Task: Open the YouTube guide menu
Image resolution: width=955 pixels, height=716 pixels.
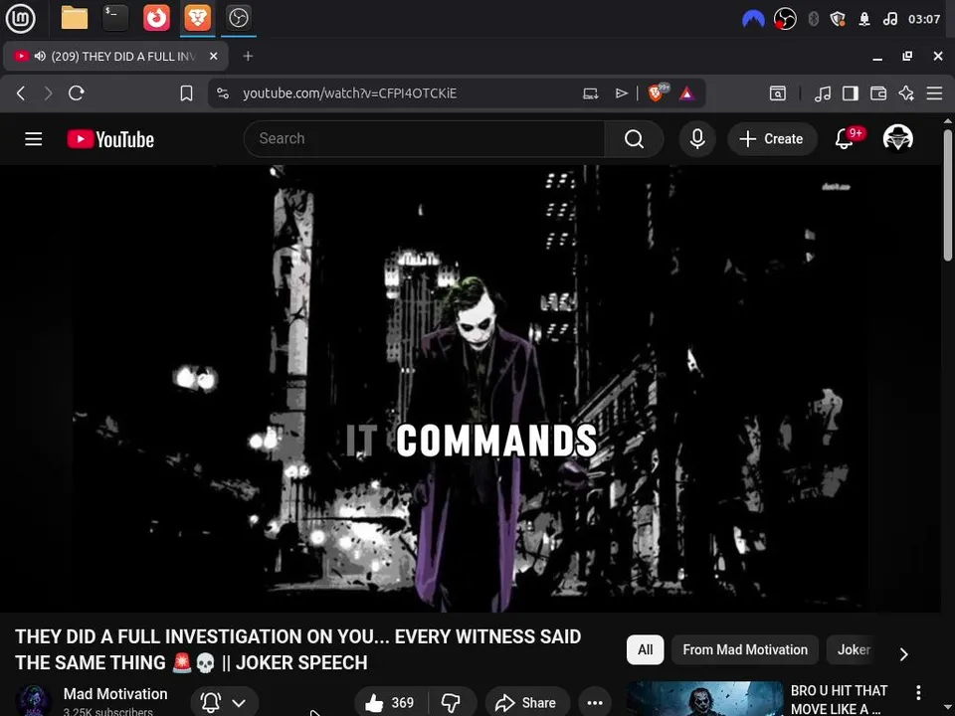Action: click(34, 139)
